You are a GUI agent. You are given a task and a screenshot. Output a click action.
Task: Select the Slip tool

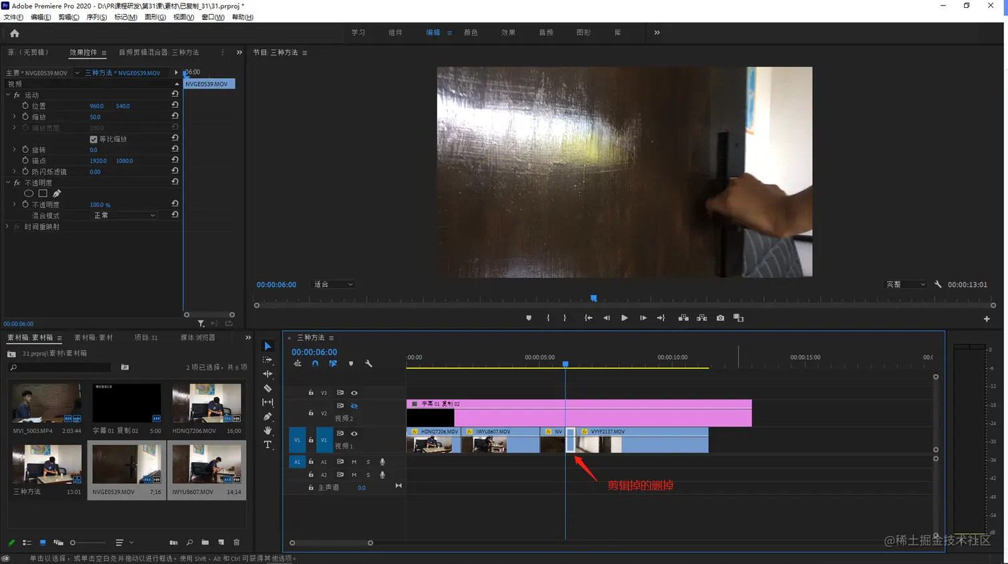[267, 402]
